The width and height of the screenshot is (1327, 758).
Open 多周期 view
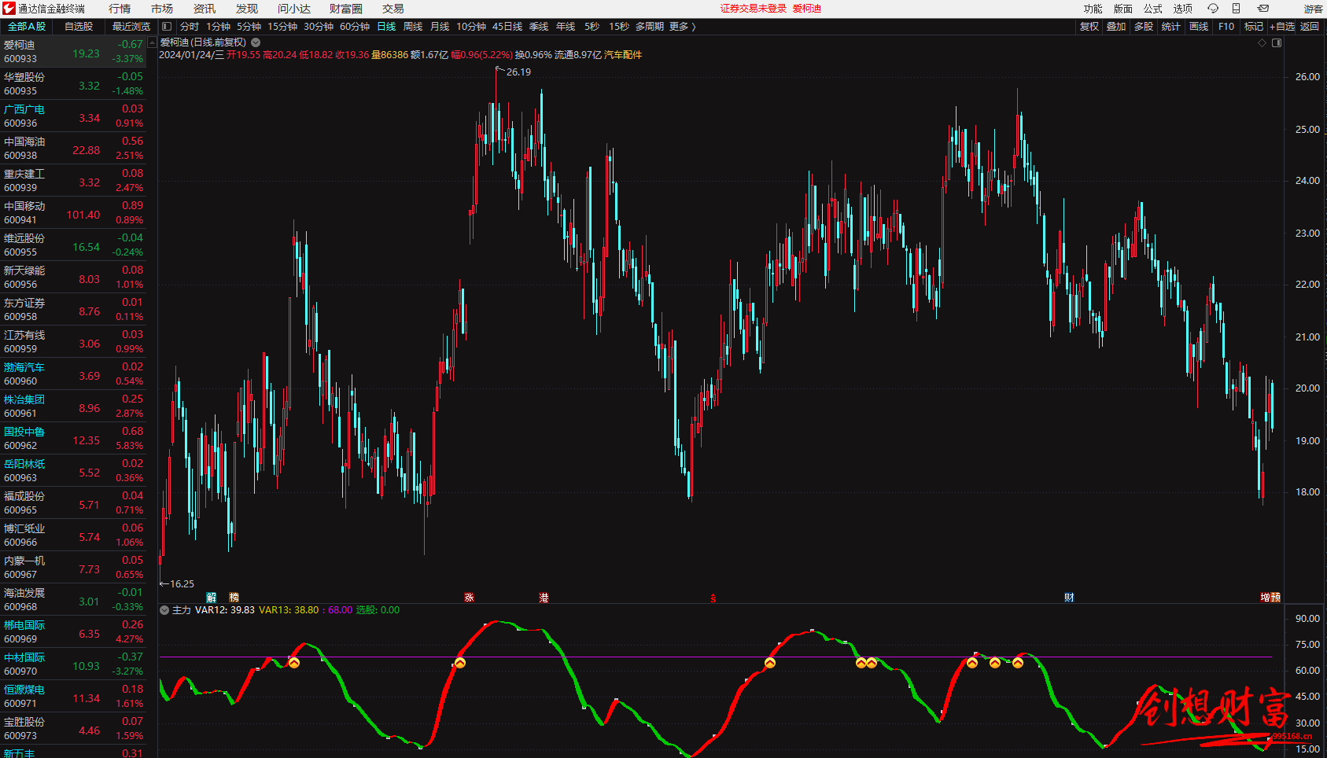(650, 27)
